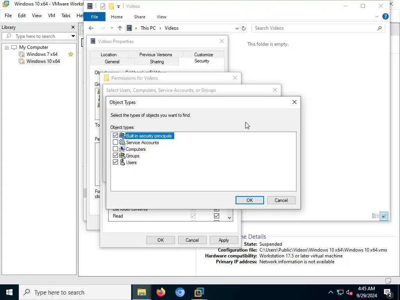Switch to large icons view icon
400x300 pixels.
coord(384,216)
